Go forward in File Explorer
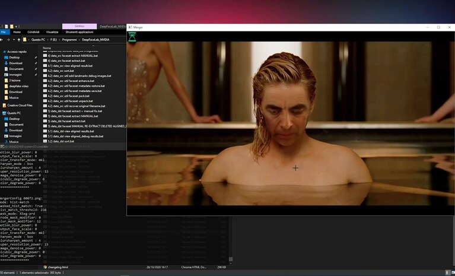 8,40
